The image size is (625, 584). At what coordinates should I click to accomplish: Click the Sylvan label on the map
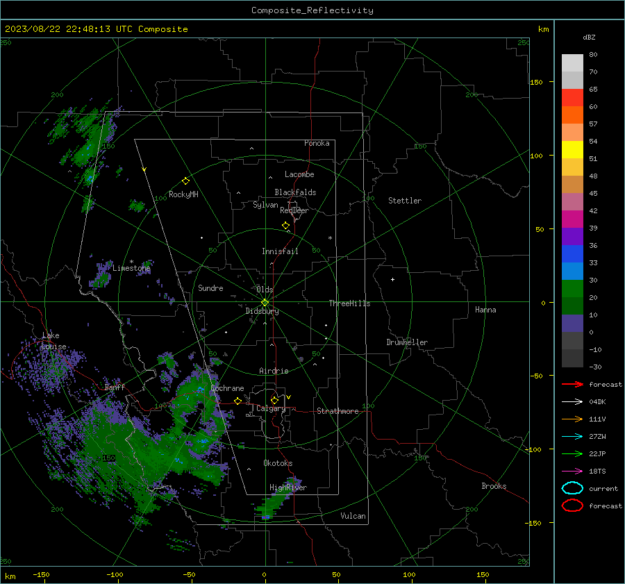(x=265, y=205)
